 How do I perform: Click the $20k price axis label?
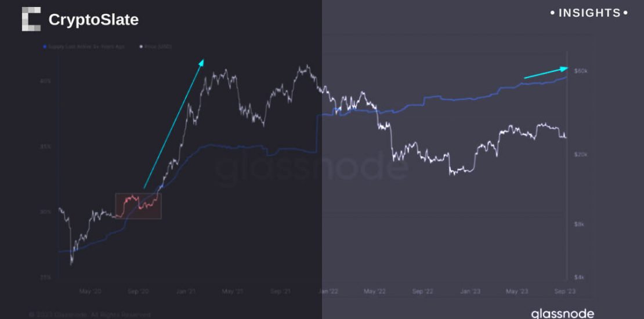point(581,154)
